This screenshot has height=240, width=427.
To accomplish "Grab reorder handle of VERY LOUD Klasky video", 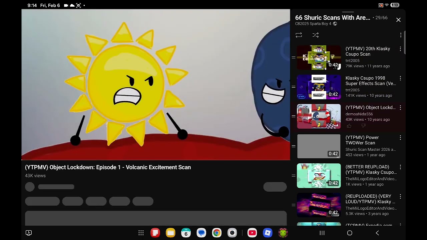I will (293, 205).
